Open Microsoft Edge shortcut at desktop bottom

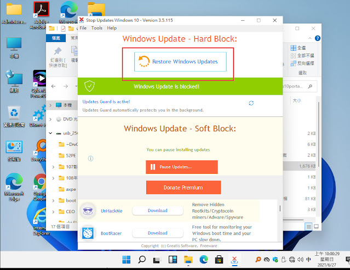[14, 187]
